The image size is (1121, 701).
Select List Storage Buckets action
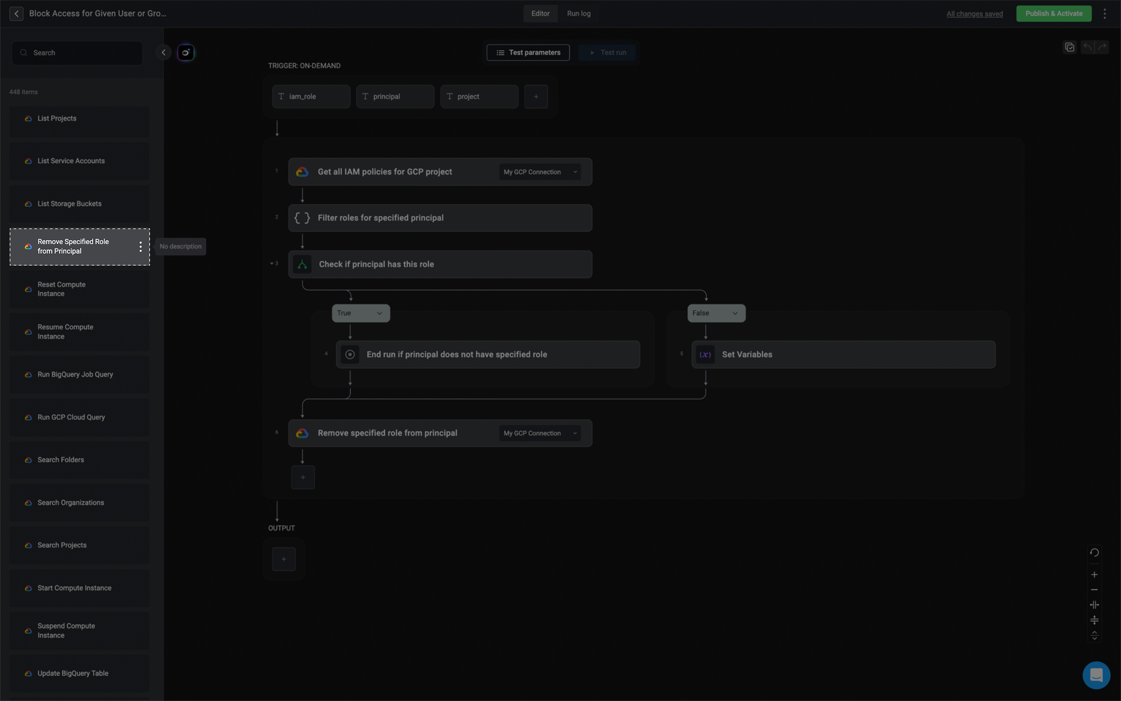coord(79,204)
